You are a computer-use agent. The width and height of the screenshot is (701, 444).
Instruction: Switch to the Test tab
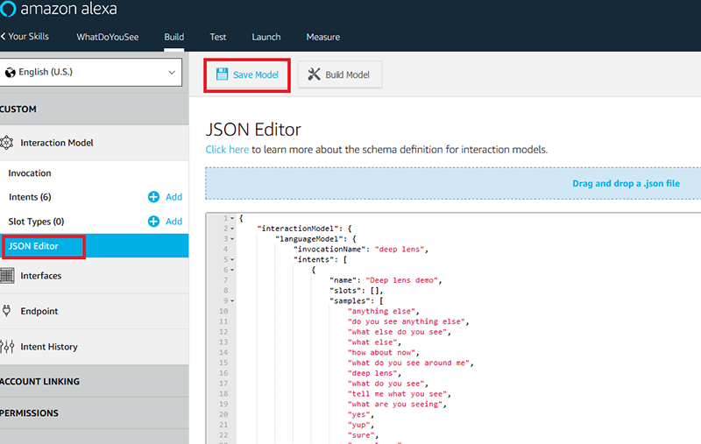[x=218, y=37]
